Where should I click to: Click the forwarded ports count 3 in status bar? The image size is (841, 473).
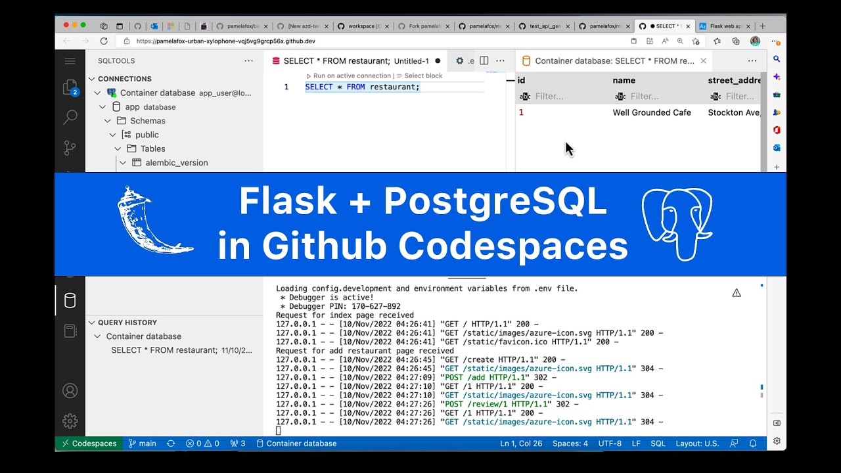(x=238, y=443)
